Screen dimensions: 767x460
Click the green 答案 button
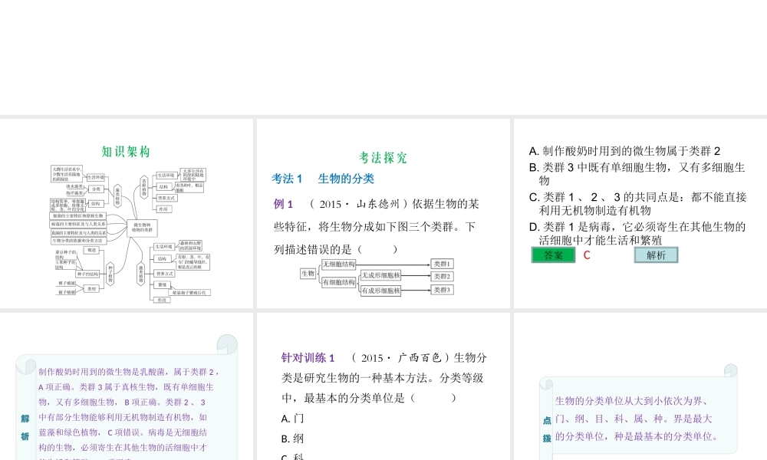(x=553, y=255)
